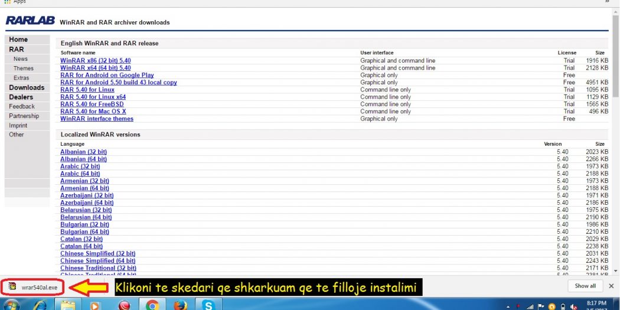This screenshot has width=620, height=310.
Task: Open the downloaded wrar540al.exe file
Action: tap(34, 287)
